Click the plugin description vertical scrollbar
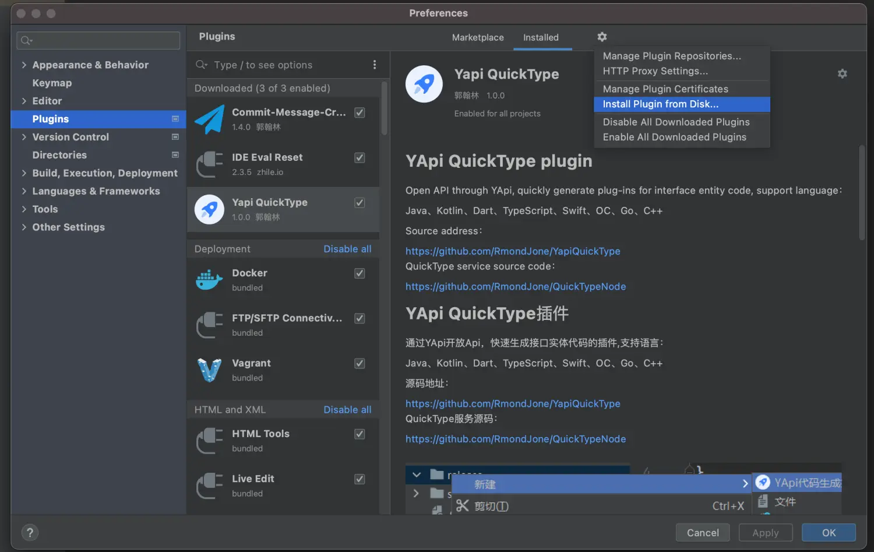Screen dimensions: 874x552 pyautogui.click(x=862, y=192)
